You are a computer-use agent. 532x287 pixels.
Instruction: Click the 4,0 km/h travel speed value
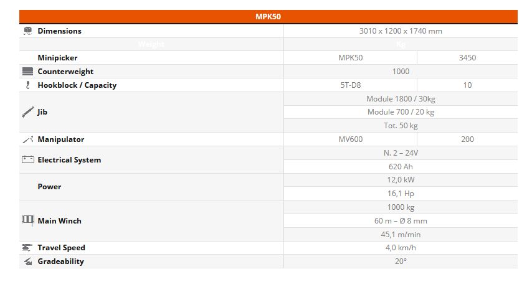(401, 248)
